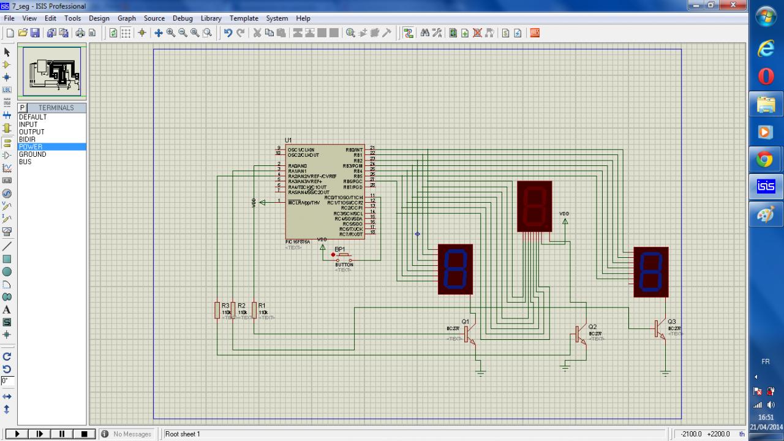
Task: Open the Library menu
Action: (x=211, y=18)
